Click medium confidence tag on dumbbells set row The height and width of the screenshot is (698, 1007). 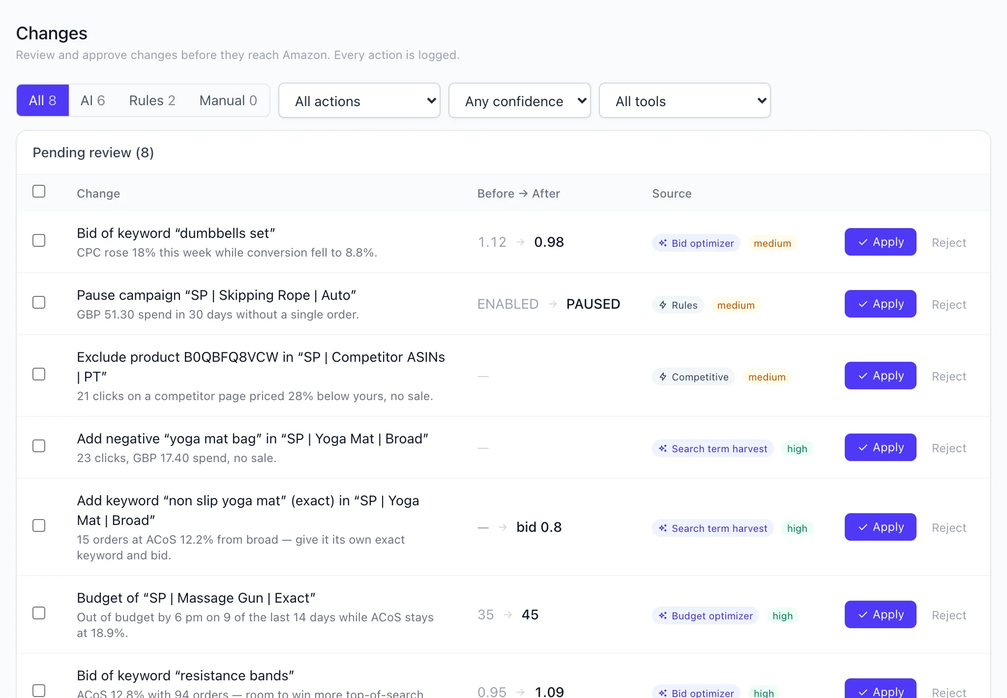(x=772, y=243)
